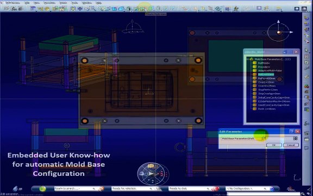This screenshot has height=196, width=313.
Task: Click Cancel in Edit Parameter dialog
Action: coord(291,145)
